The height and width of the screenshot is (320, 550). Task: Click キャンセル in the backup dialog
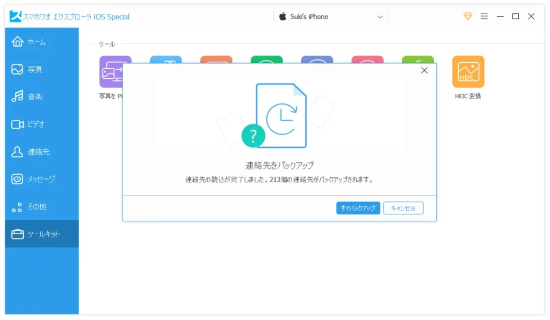click(403, 208)
